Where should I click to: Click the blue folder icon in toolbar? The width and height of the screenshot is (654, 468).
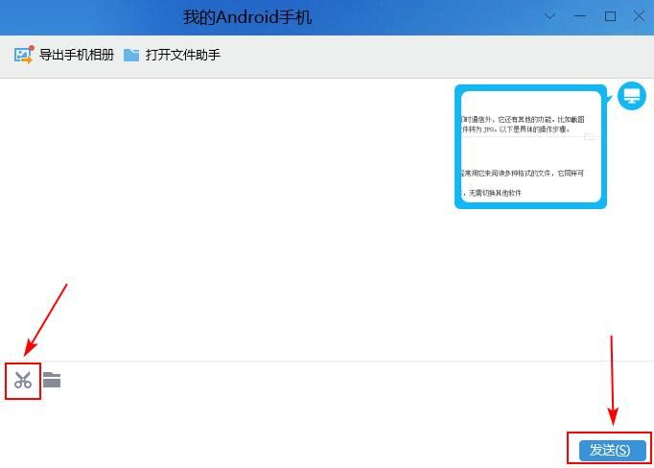coord(131,55)
